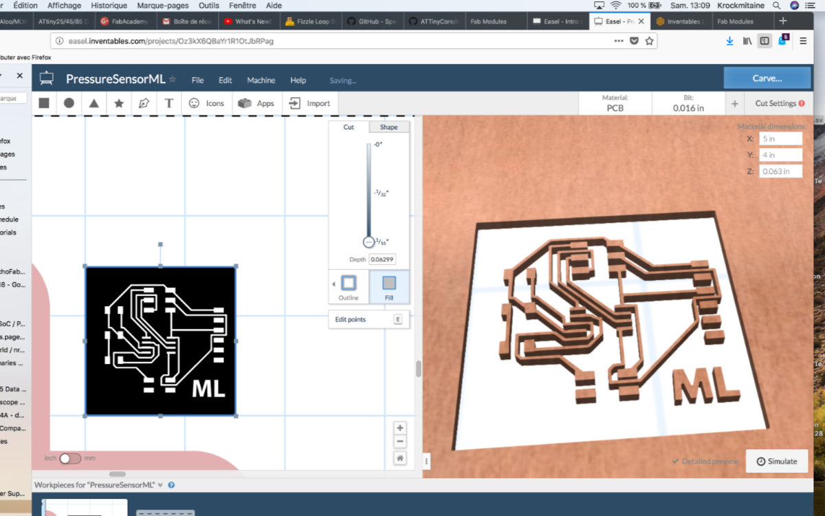Close the Firefox bookmarks sidebar
Screen dimensions: 825x516
coord(19,76)
